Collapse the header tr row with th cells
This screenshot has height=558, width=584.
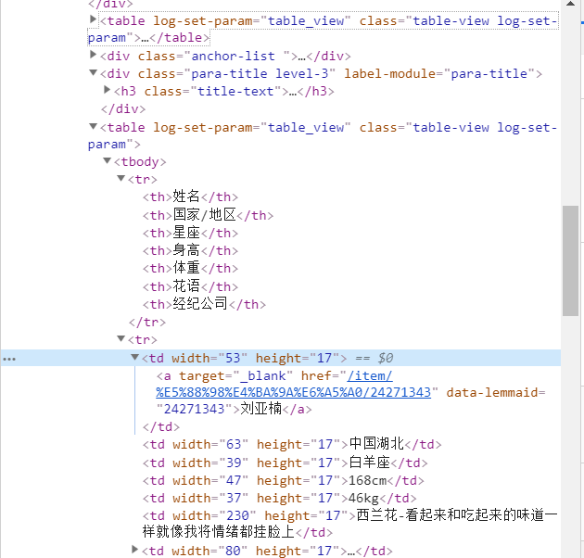point(121,178)
